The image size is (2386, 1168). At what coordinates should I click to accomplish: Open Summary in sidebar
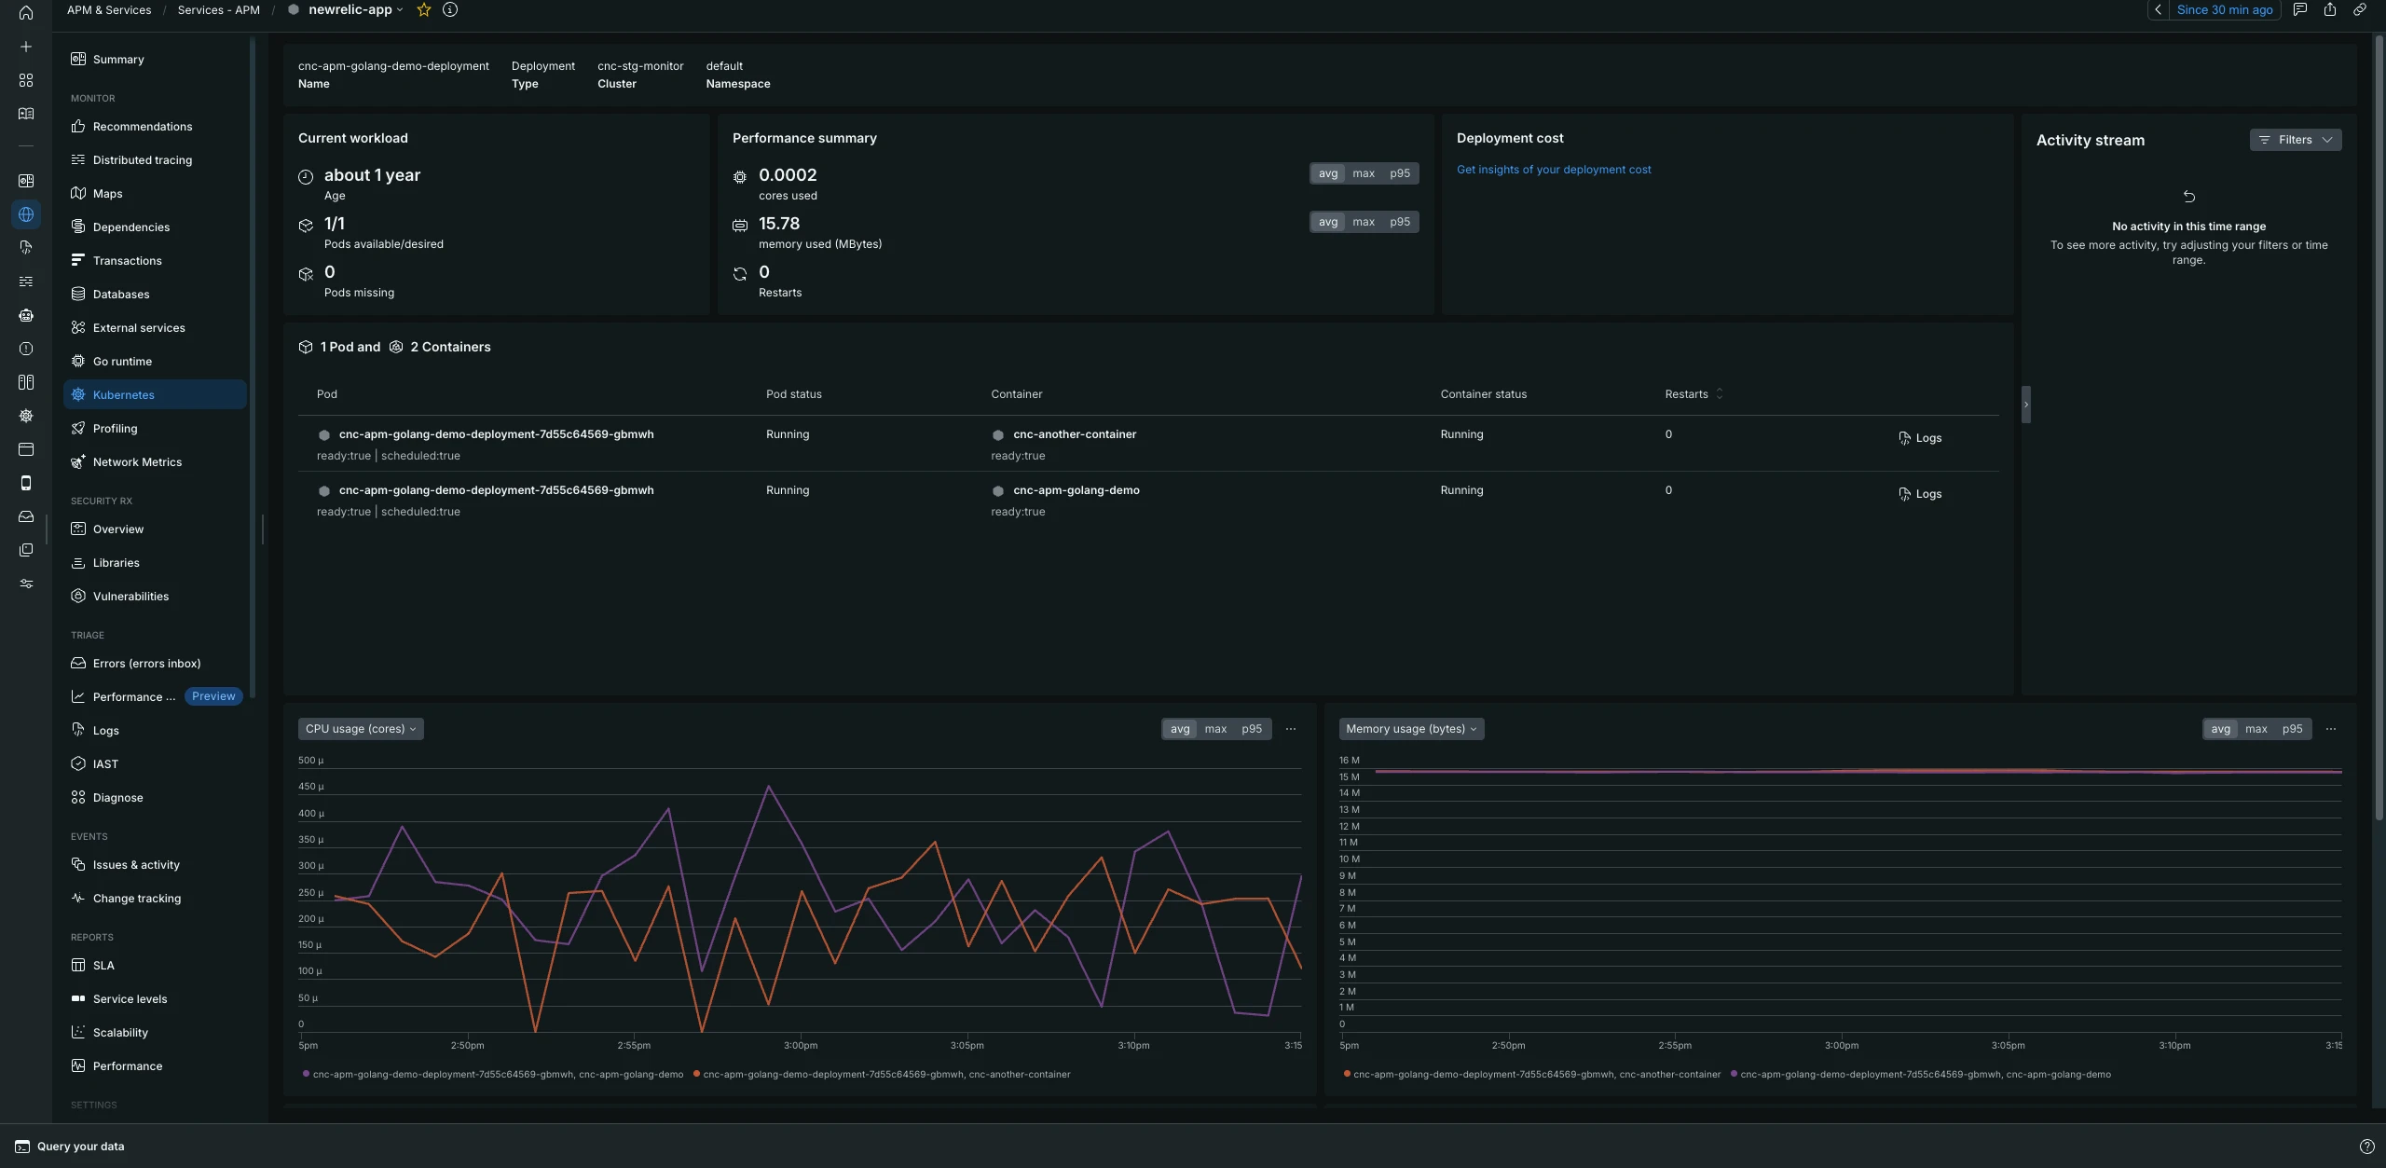pos(155,60)
